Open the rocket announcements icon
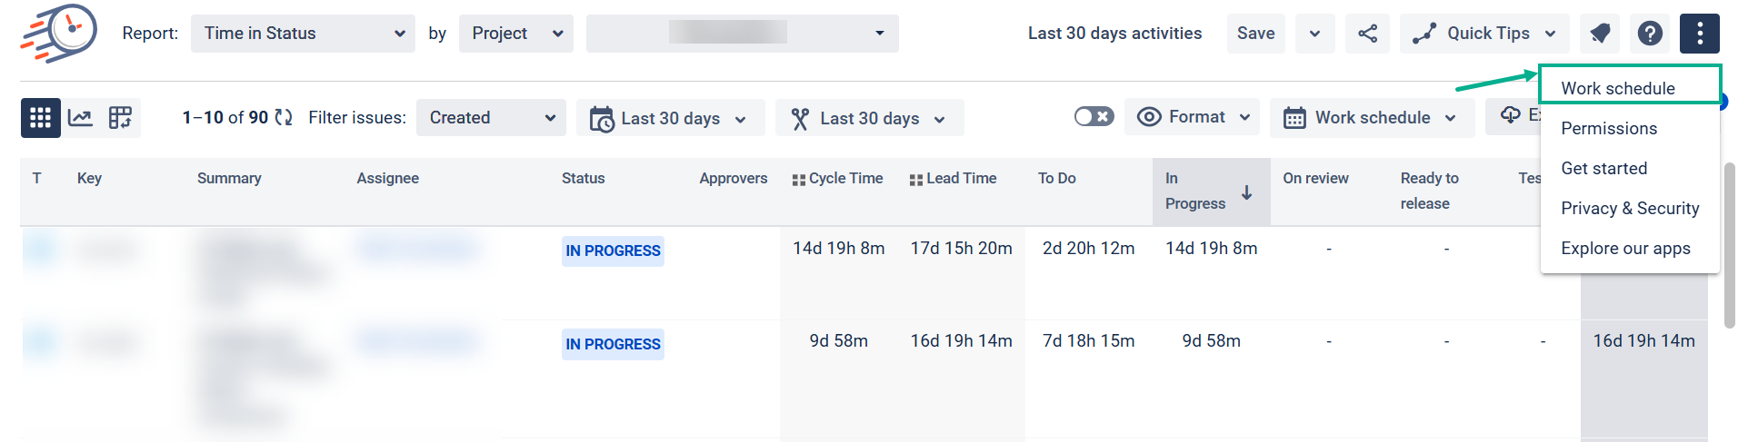 (1600, 34)
